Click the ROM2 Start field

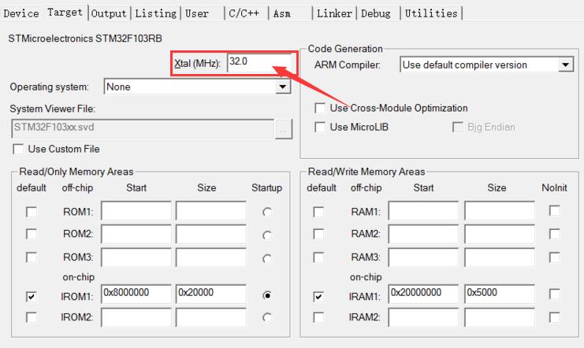pos(136,234)
